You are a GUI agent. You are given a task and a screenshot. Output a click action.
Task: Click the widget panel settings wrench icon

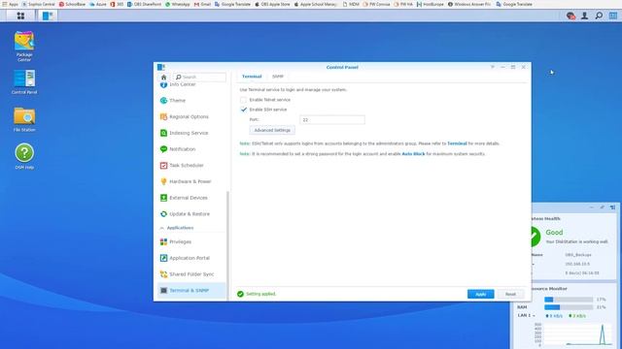tap(602, 207)
